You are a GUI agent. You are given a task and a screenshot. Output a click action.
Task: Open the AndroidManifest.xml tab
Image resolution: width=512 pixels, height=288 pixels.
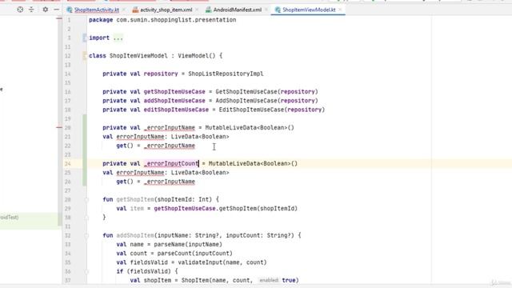[x=238, y=10]
